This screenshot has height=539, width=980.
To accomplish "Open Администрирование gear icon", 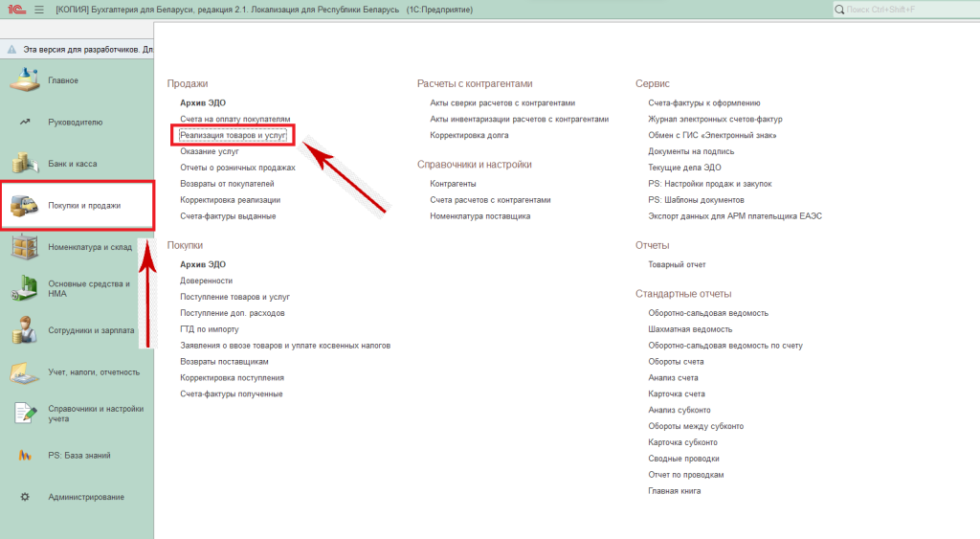I will (x=25, y=497).
